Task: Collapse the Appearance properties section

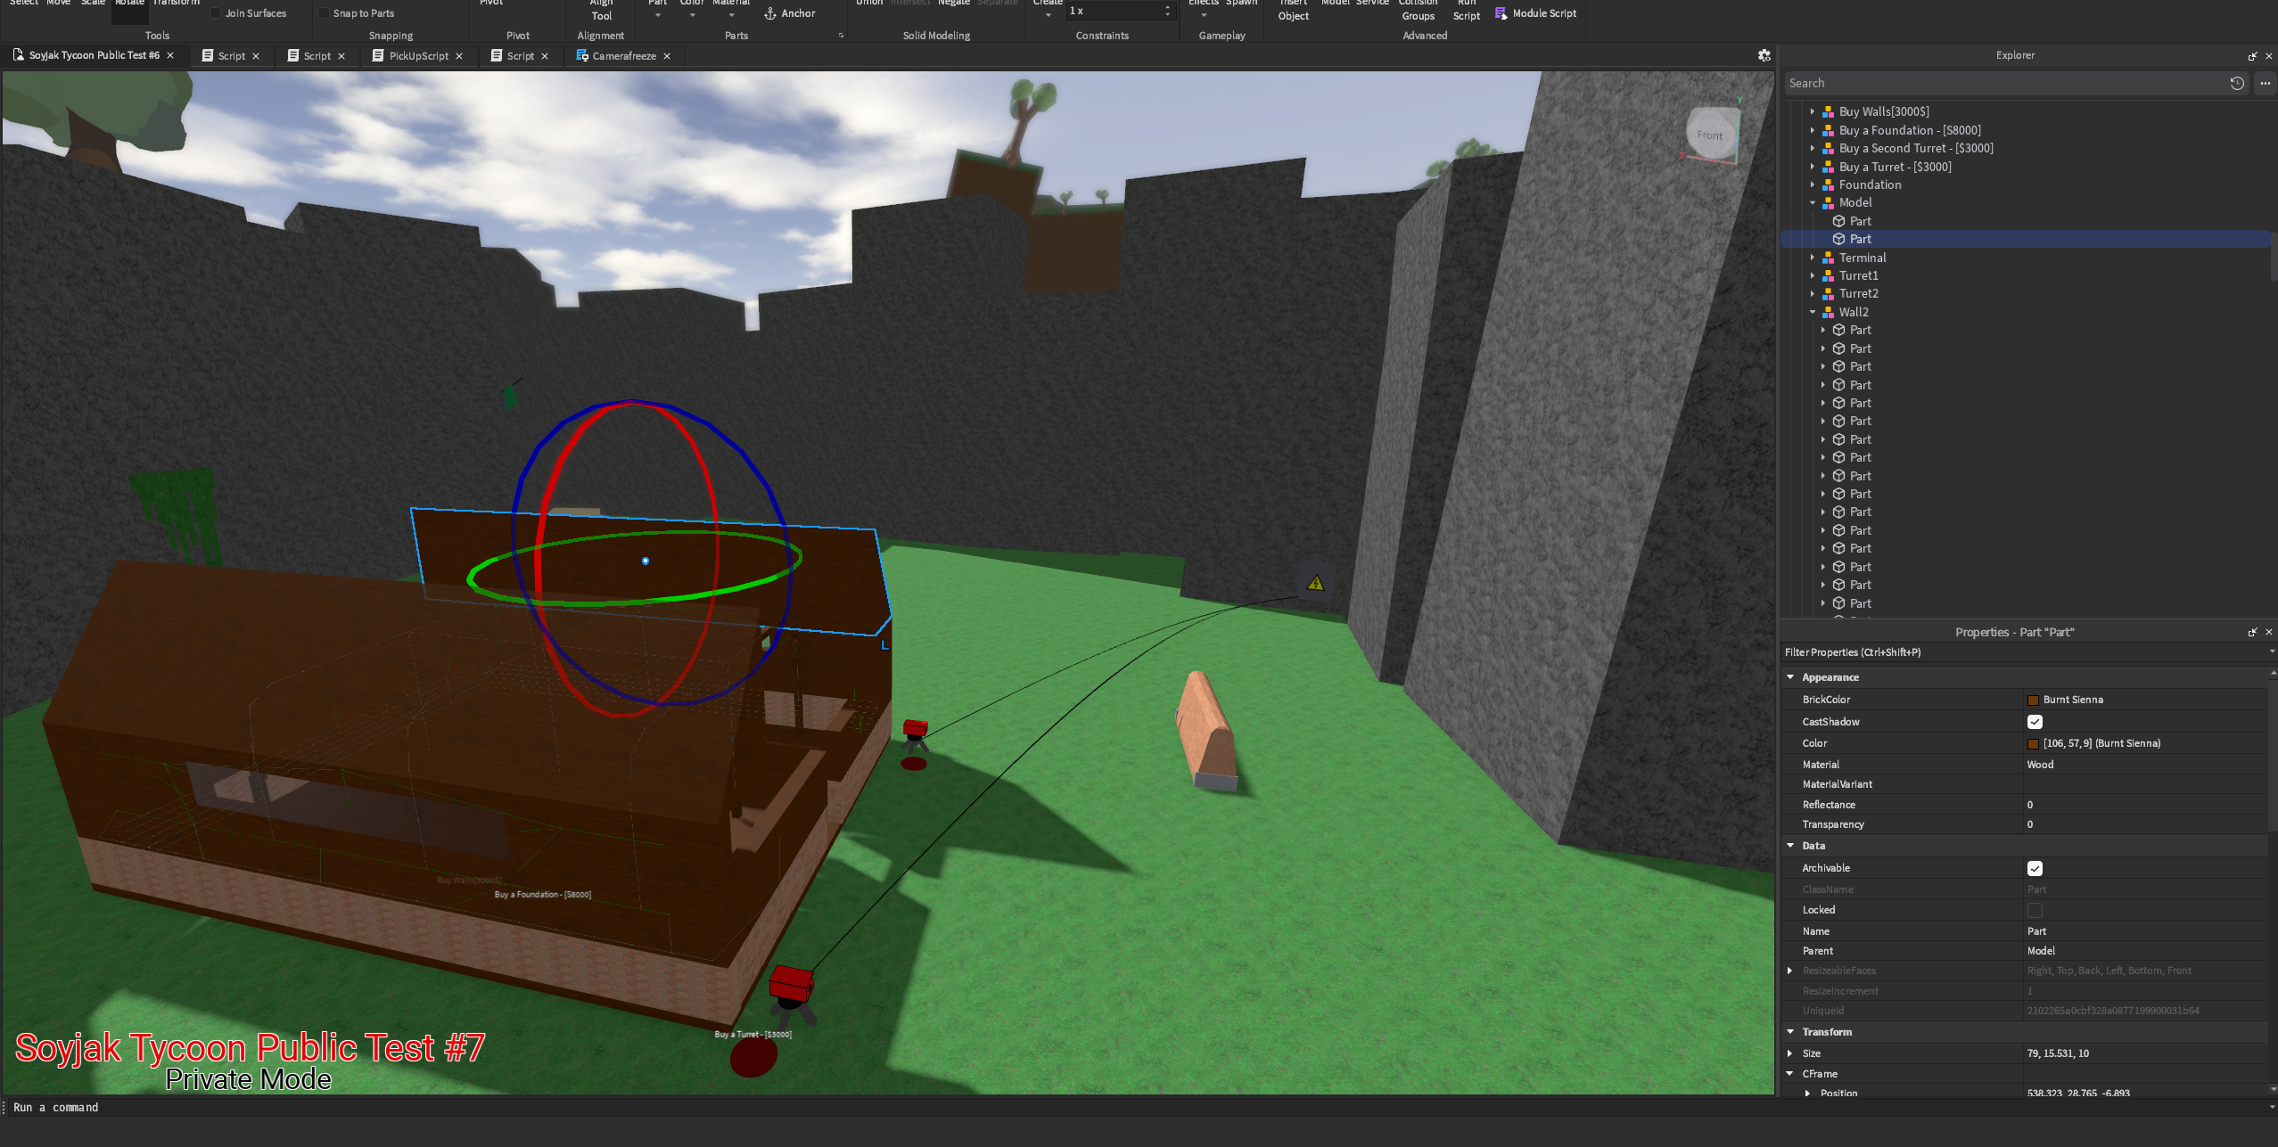Action: [1790, 677]
